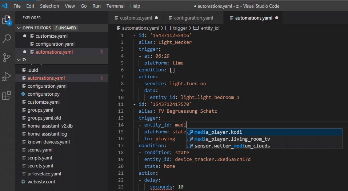Open the Explorer view in activity bar
348x191 pixels.
click(7, 20)
